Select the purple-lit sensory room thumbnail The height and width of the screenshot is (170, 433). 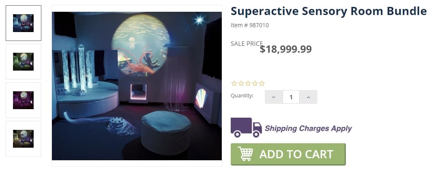pos(24,100)
